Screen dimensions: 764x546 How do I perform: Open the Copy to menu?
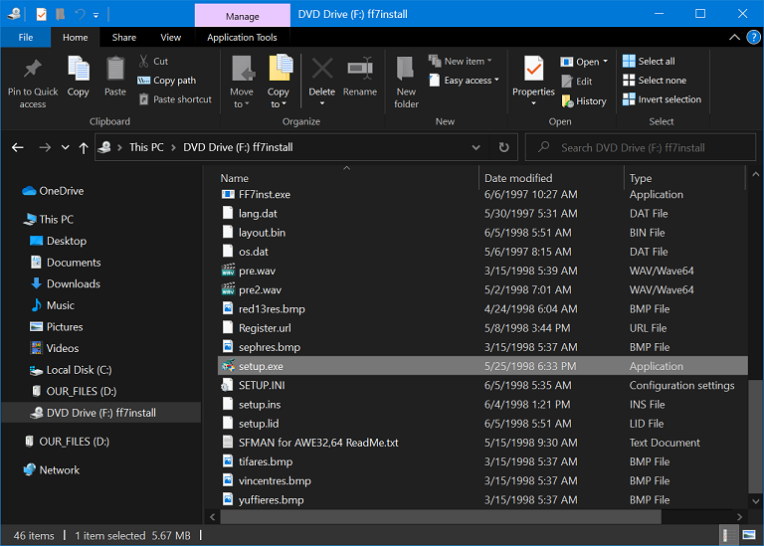coord(279,82)
